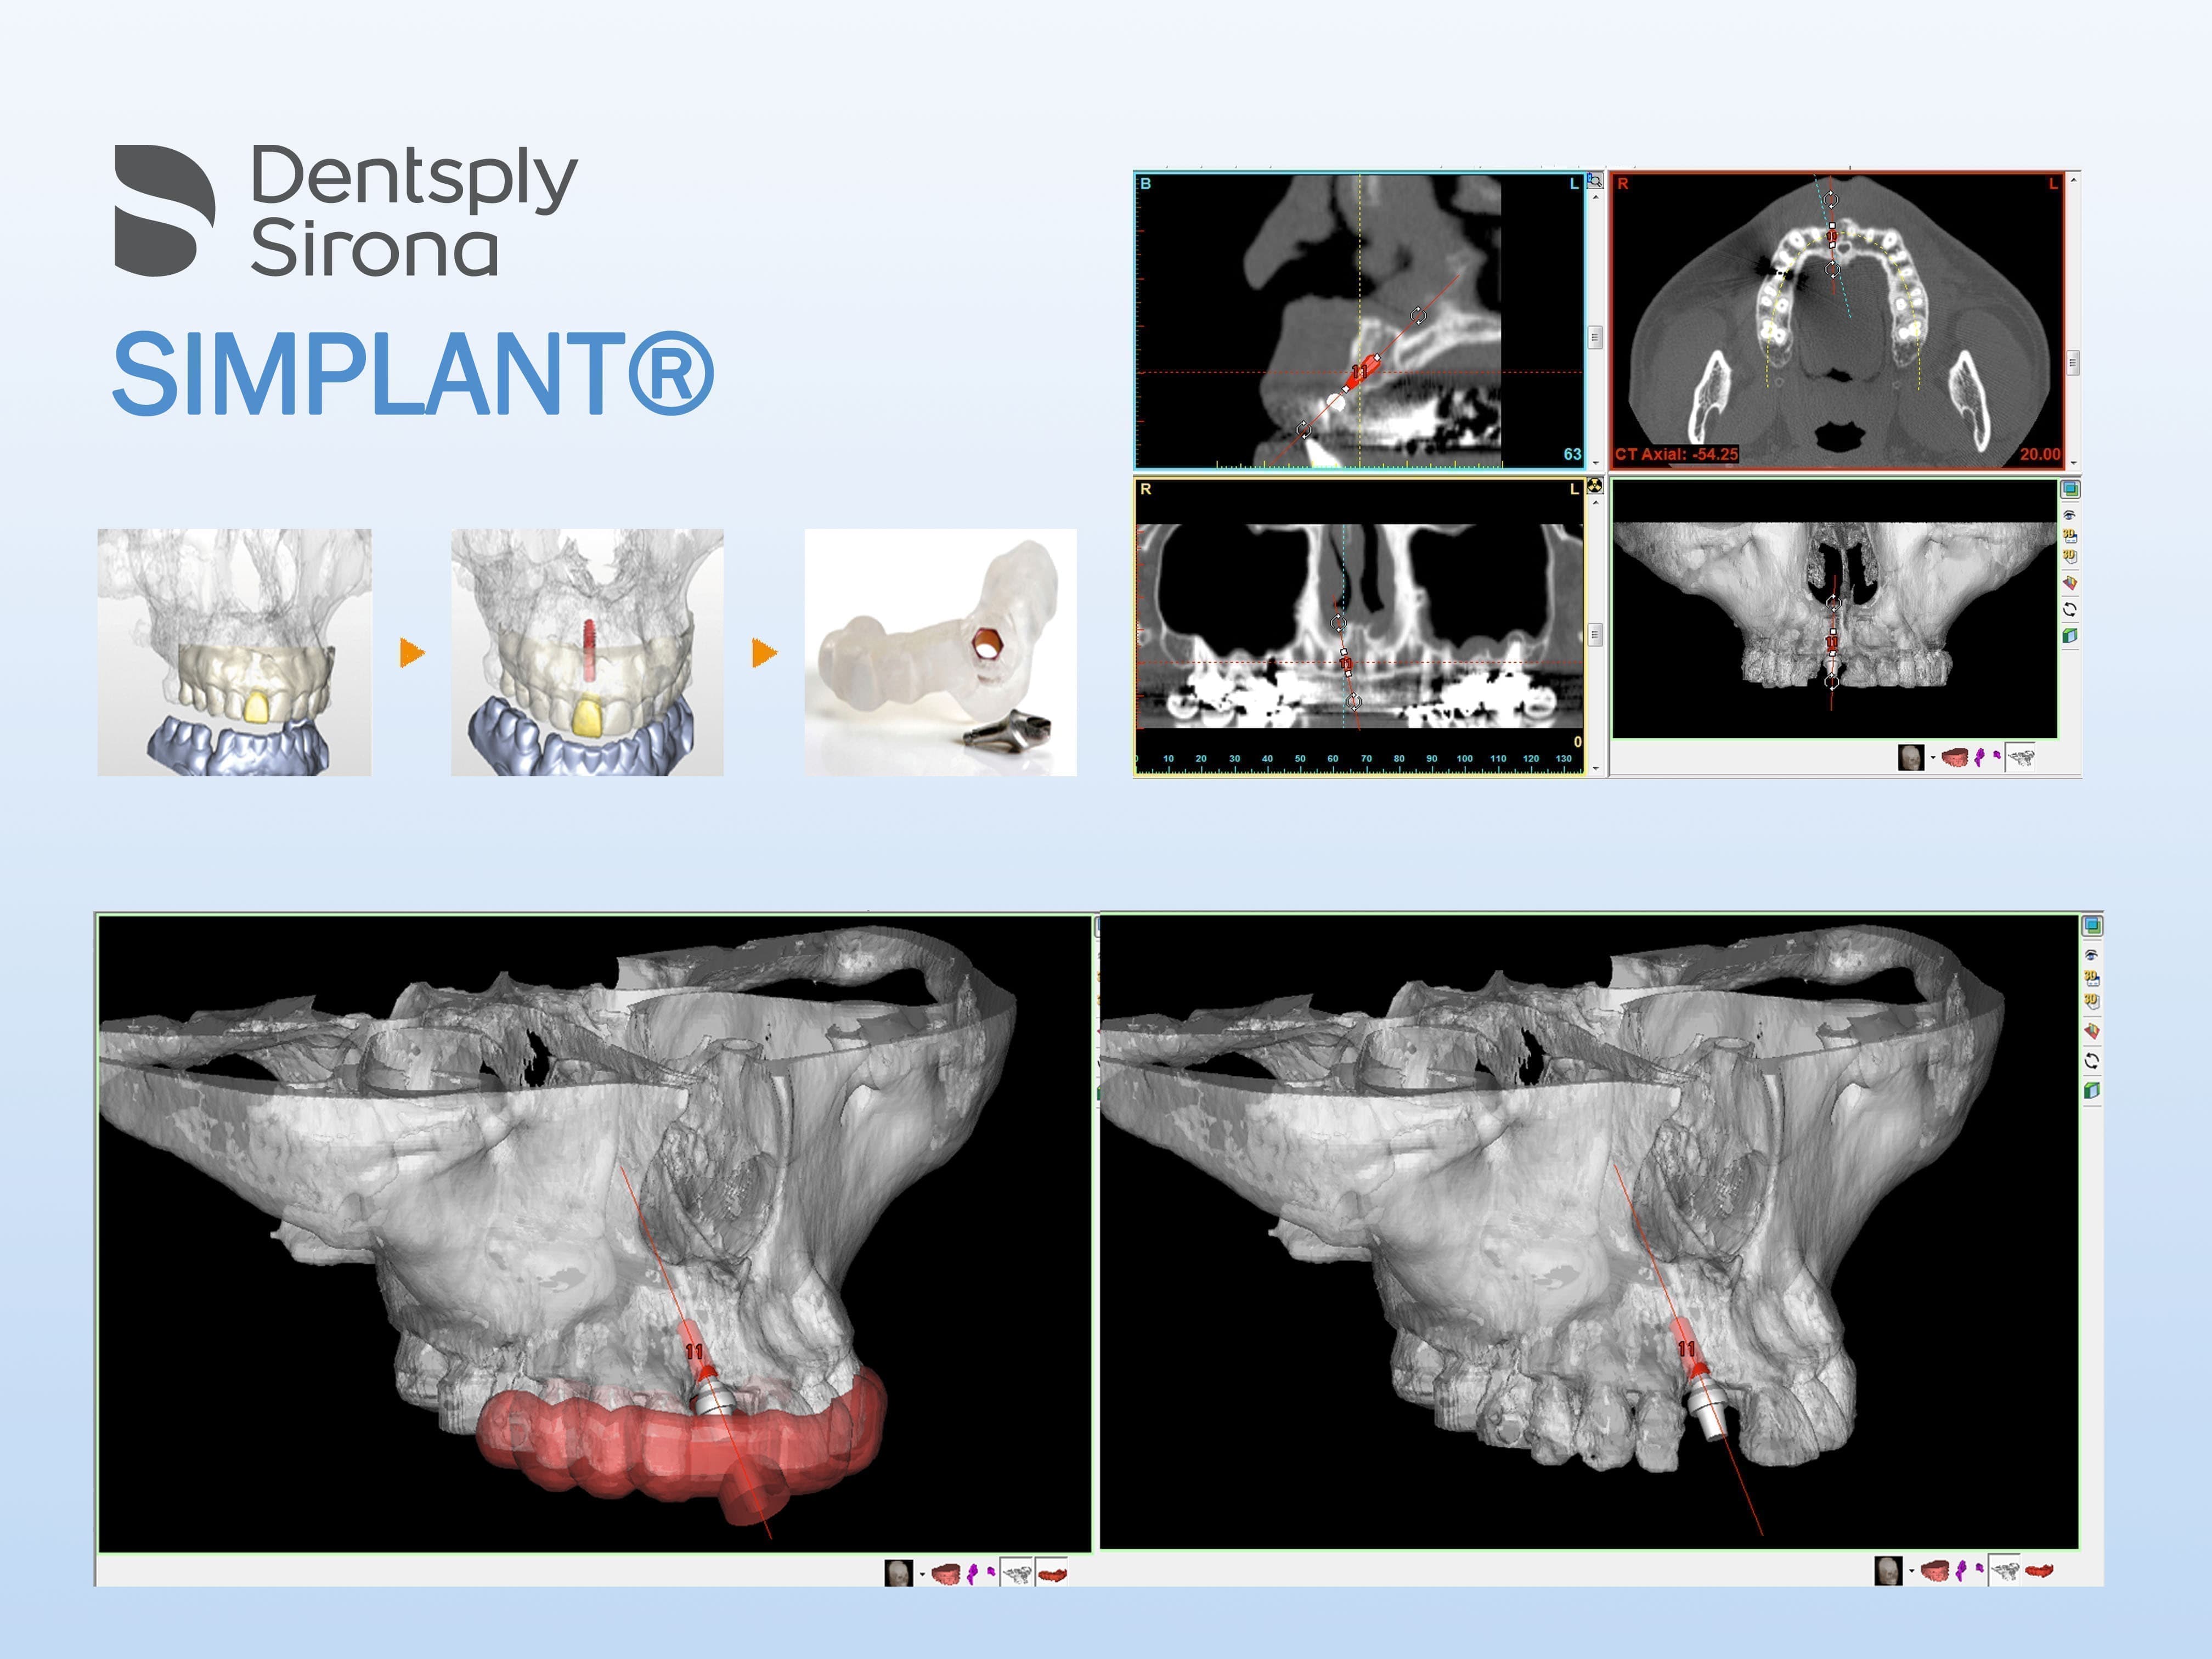The height and width of the screenshot is (1659, 2212).
Task: Click the rotate icon in lower-right 3D toolbar
Action: click(2091, 1060)
